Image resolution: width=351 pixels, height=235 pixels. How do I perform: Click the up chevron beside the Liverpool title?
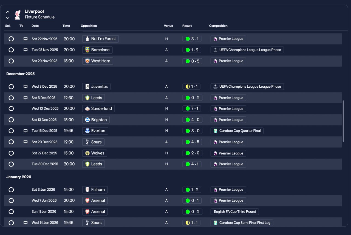tap(8, 12)
